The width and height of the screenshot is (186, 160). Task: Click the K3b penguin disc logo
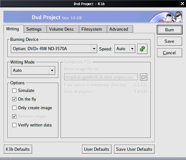pos(166,17)
